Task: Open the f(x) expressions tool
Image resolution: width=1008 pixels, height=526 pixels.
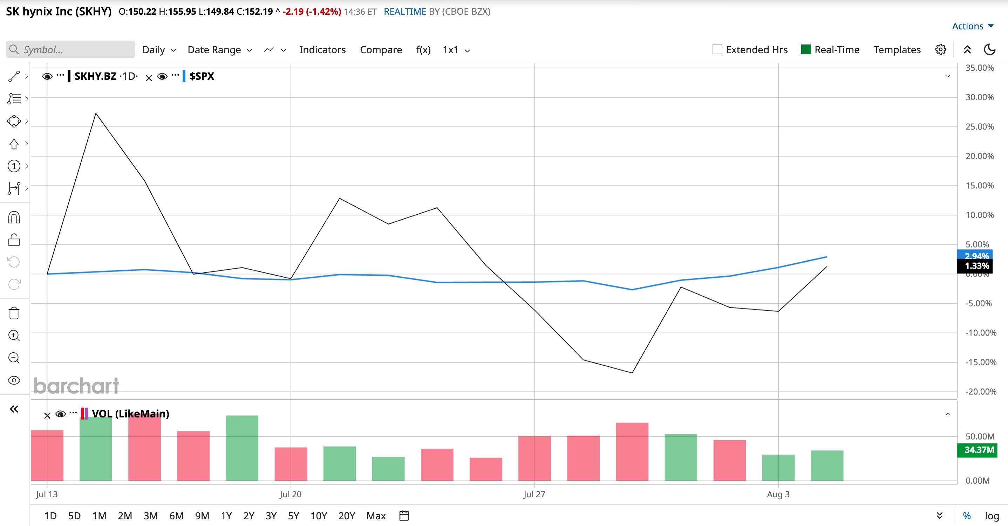Action: point(423,50)
